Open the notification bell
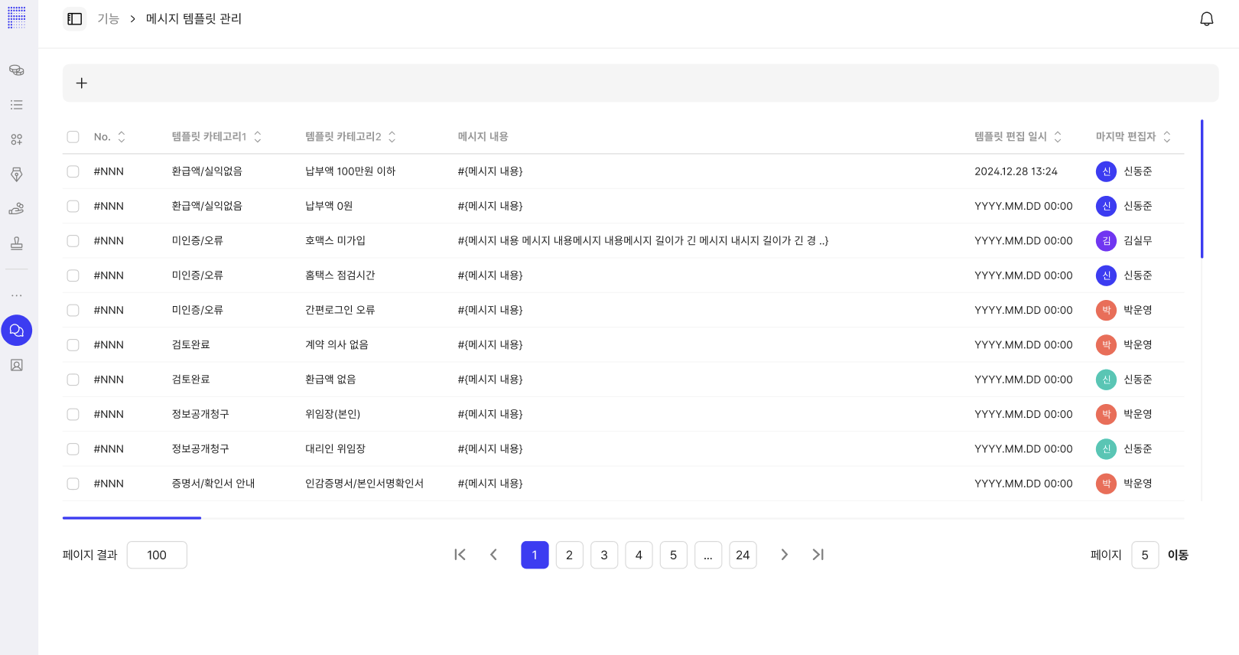 (x=1206, y=19)
